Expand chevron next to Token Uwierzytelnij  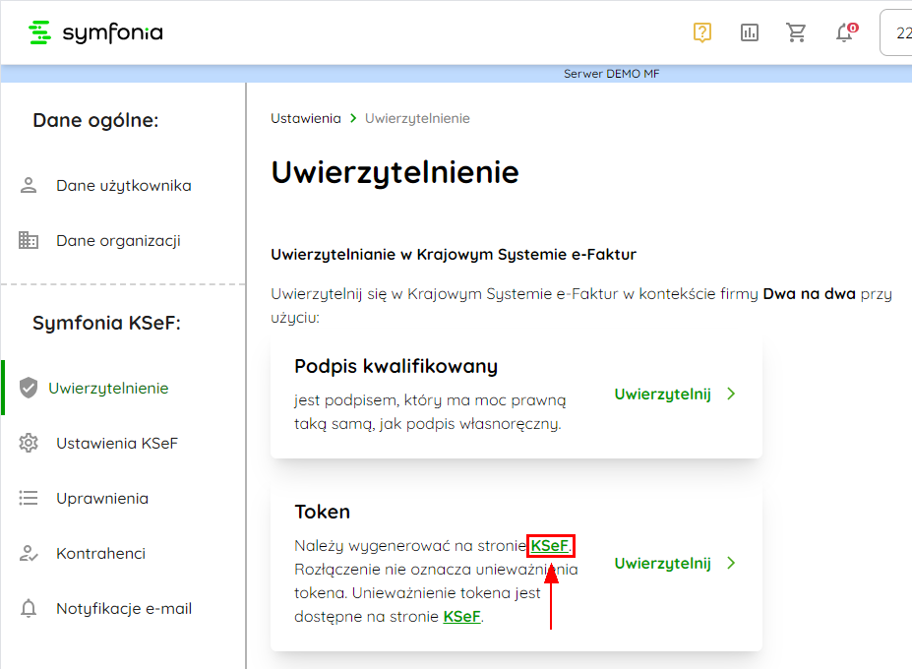pos(731,564)
